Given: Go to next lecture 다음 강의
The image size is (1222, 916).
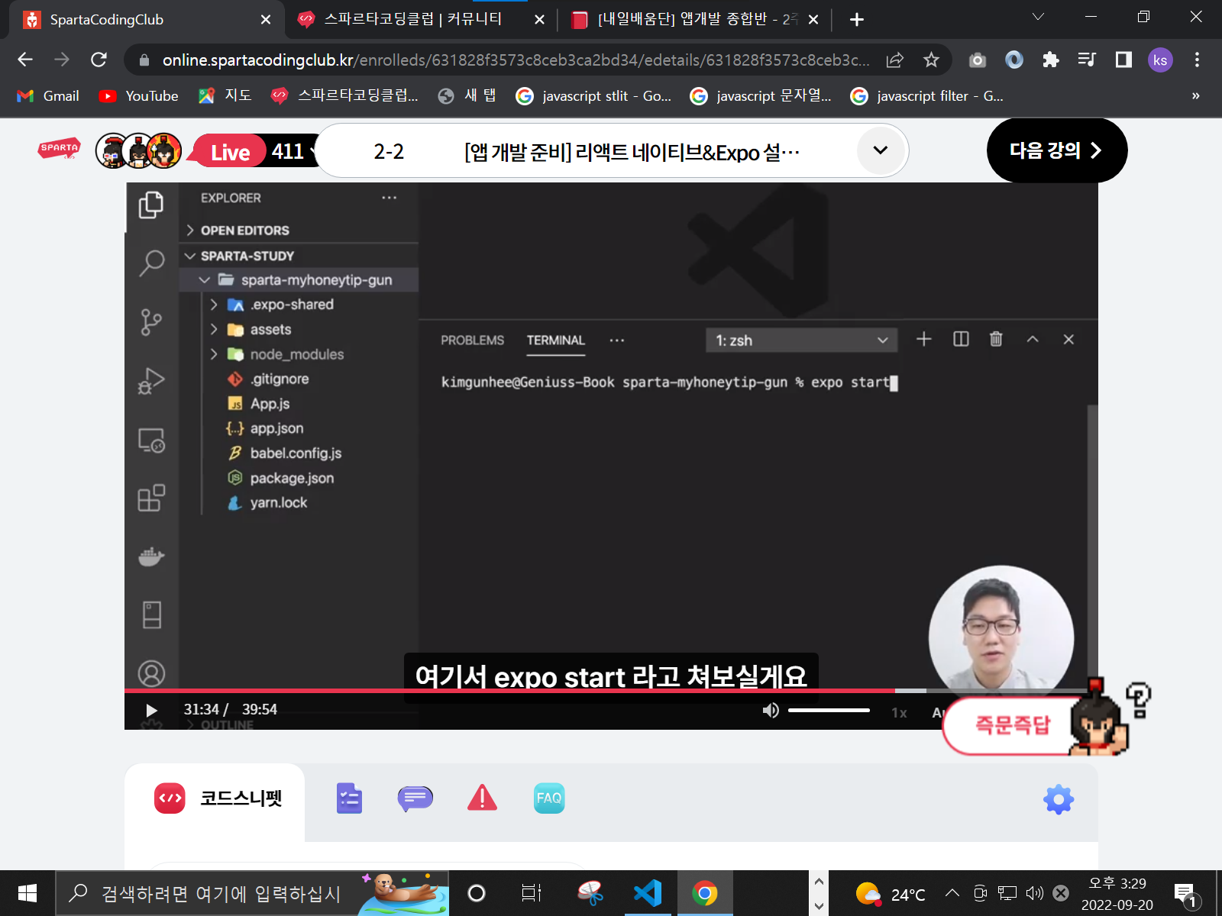Looking at the screenshot, I should point(1056,150).
